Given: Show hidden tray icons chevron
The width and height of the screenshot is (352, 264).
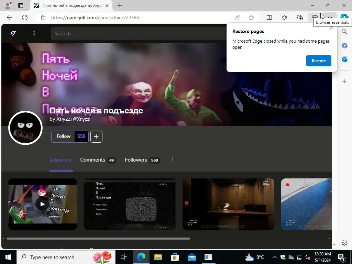Looking at the screenshot, I should pyautogui.click(x=275, y=257).
